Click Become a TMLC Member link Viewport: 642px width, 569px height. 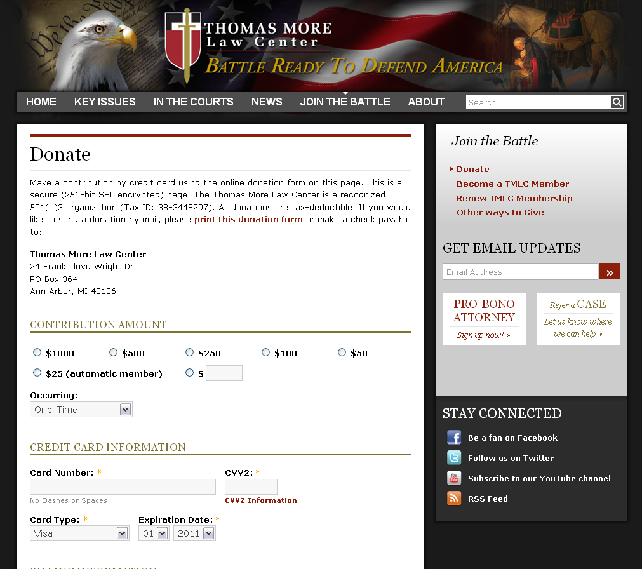tap(512, 184)
